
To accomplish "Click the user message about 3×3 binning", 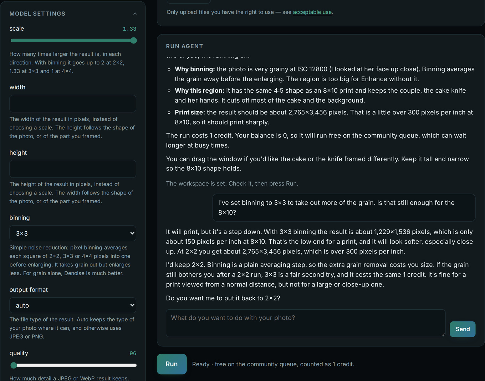I will [344, 207].
